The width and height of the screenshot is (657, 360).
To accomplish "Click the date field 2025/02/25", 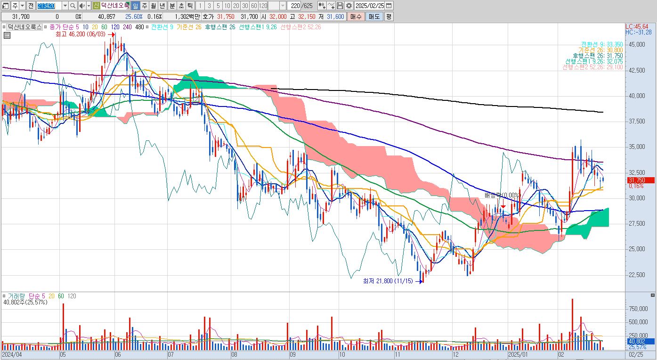I will tap(370, 6).
